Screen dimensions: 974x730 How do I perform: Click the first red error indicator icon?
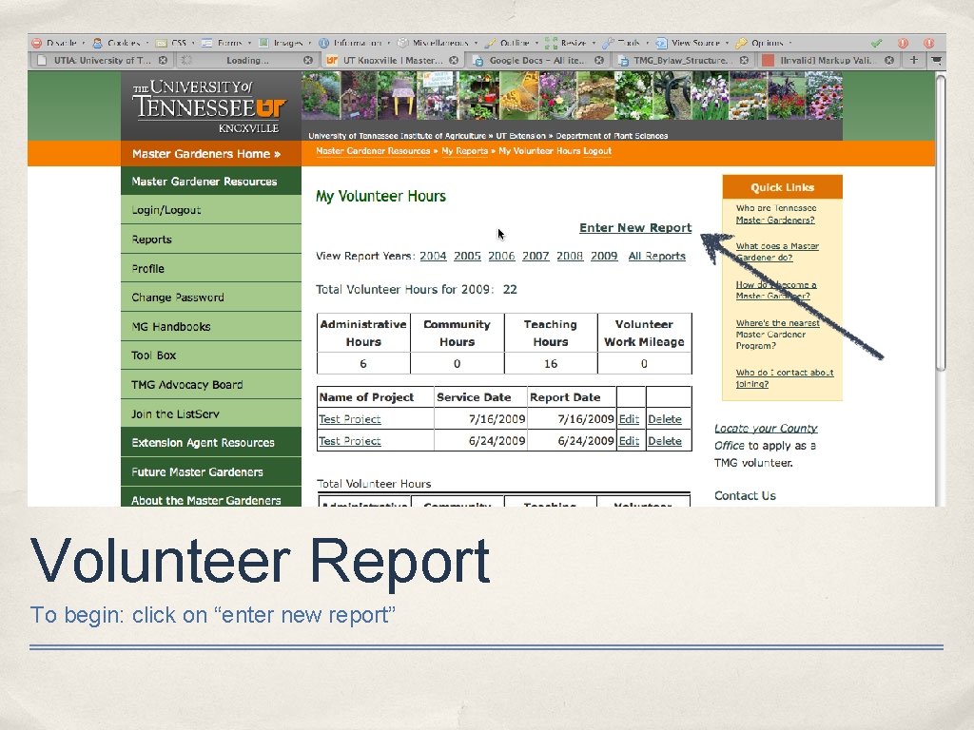(903, 43)
